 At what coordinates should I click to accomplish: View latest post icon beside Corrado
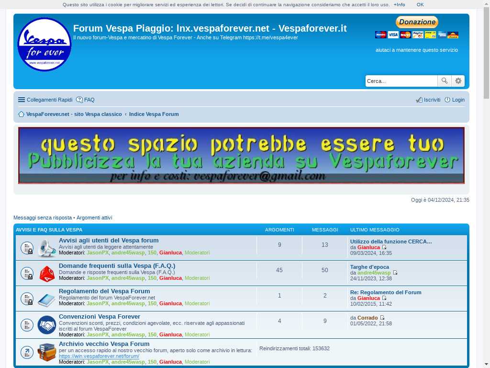click(382, 318)
